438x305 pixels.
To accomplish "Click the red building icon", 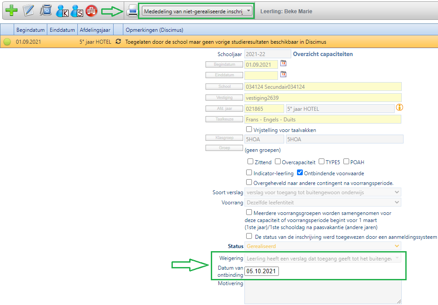I will pyautogui.click(x=91, y=11).
